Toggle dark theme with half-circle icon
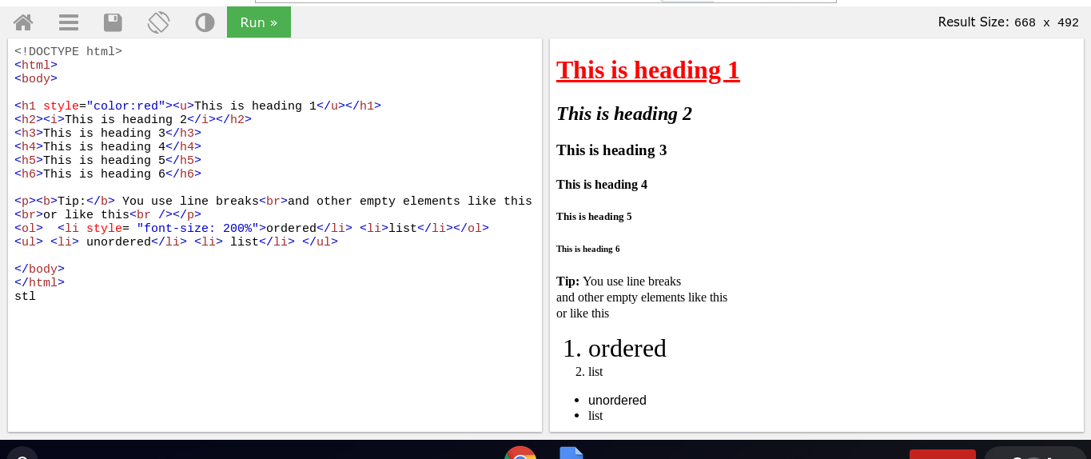Image resolution: width=1091 pixels, height=459 pixels. [x=205, y=22]
